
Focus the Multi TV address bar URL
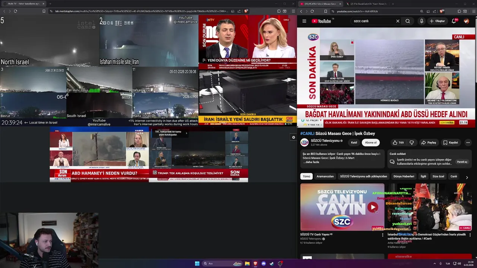[141, 11]
